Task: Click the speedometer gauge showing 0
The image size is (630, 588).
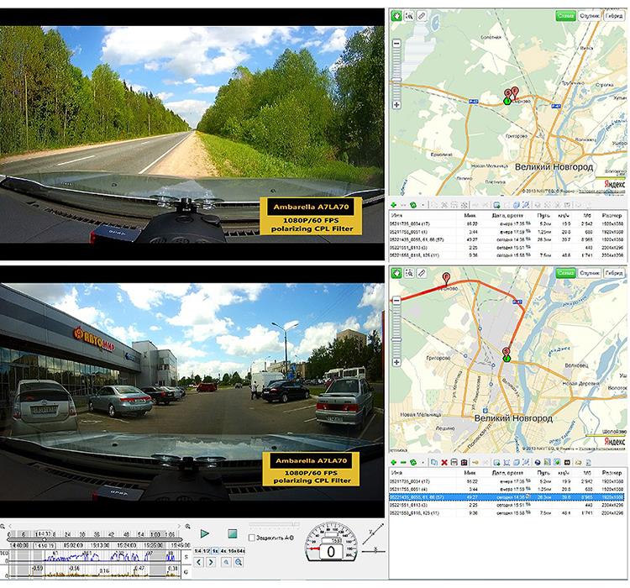Action: coord(331,542)
